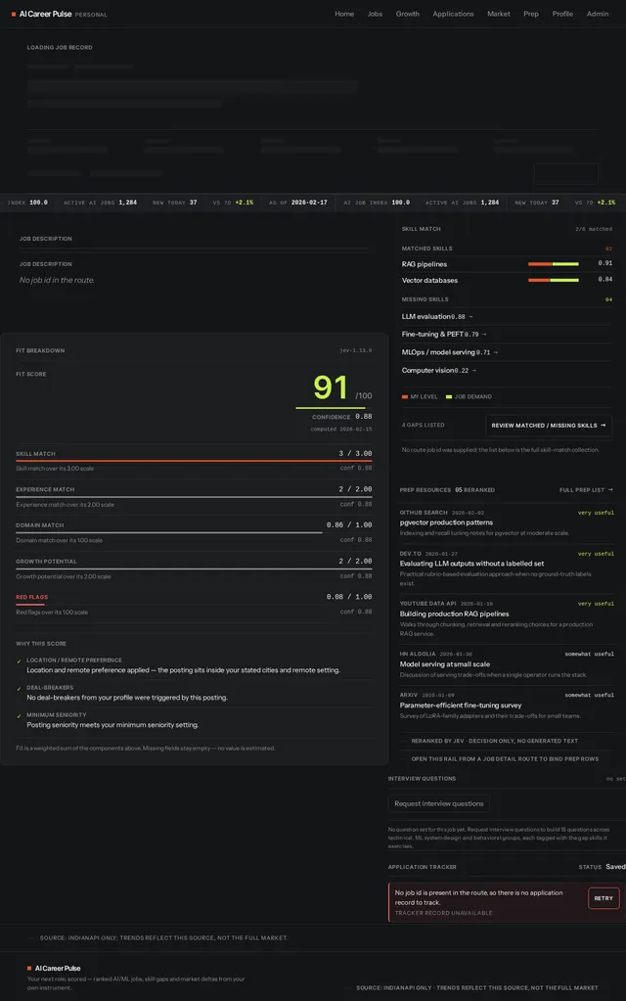Image resolution: width=626 pixels, height=1001 pixels.
Task: Click 'Tracker record unavailable' text
Action: pos(443,914)
